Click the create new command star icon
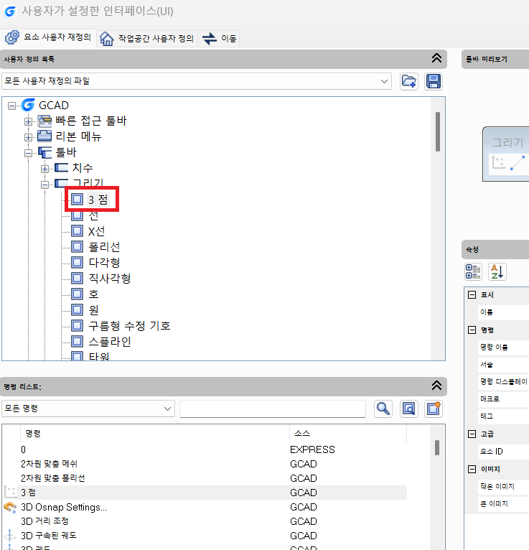This screenshot has height=550, width=529. [433, 409]
